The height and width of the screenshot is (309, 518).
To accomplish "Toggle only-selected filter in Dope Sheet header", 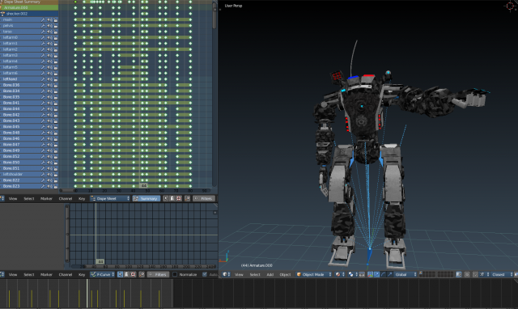I will tap(166, 198).
